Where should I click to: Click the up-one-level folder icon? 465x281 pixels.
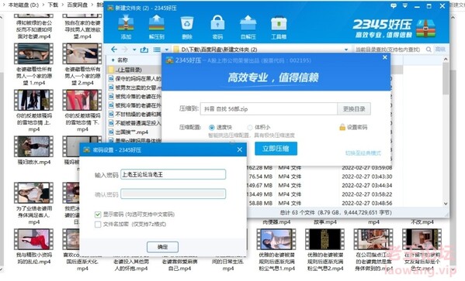tap(144, 50)
